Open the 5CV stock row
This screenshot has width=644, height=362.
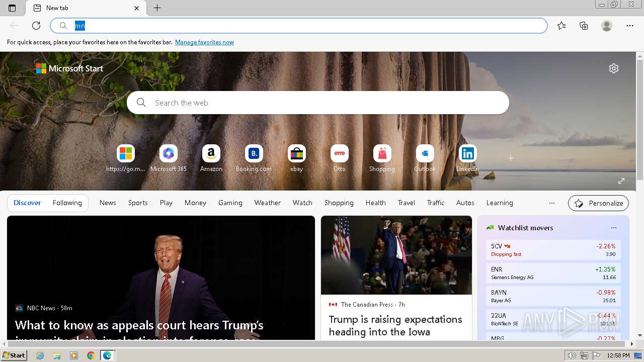(x=553, y=250)
